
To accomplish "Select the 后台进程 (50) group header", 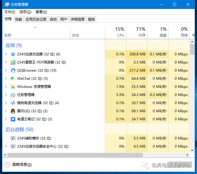I will pyautogui.click(x=19, y=130).
